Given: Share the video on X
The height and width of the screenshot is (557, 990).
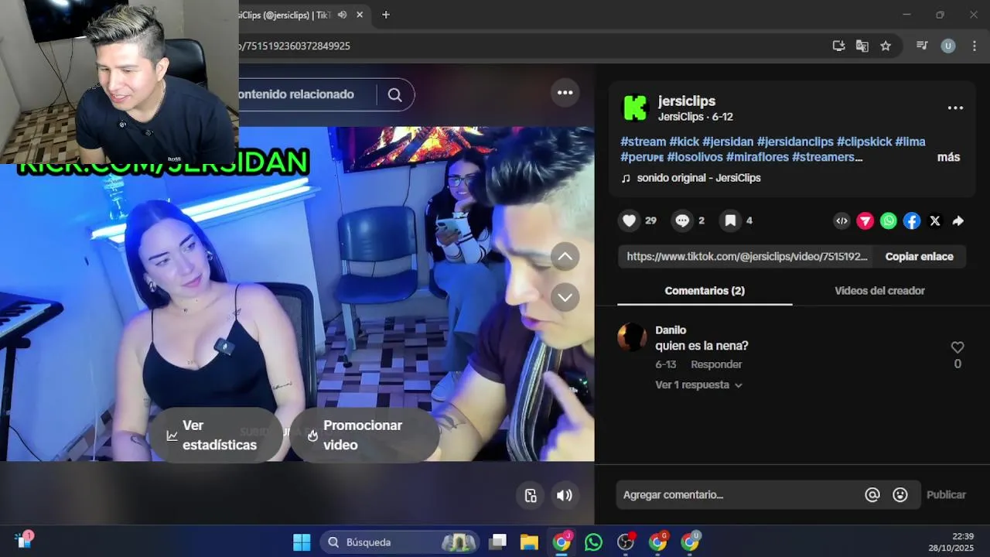Looking at the screenshot, I should pos(935,221).
